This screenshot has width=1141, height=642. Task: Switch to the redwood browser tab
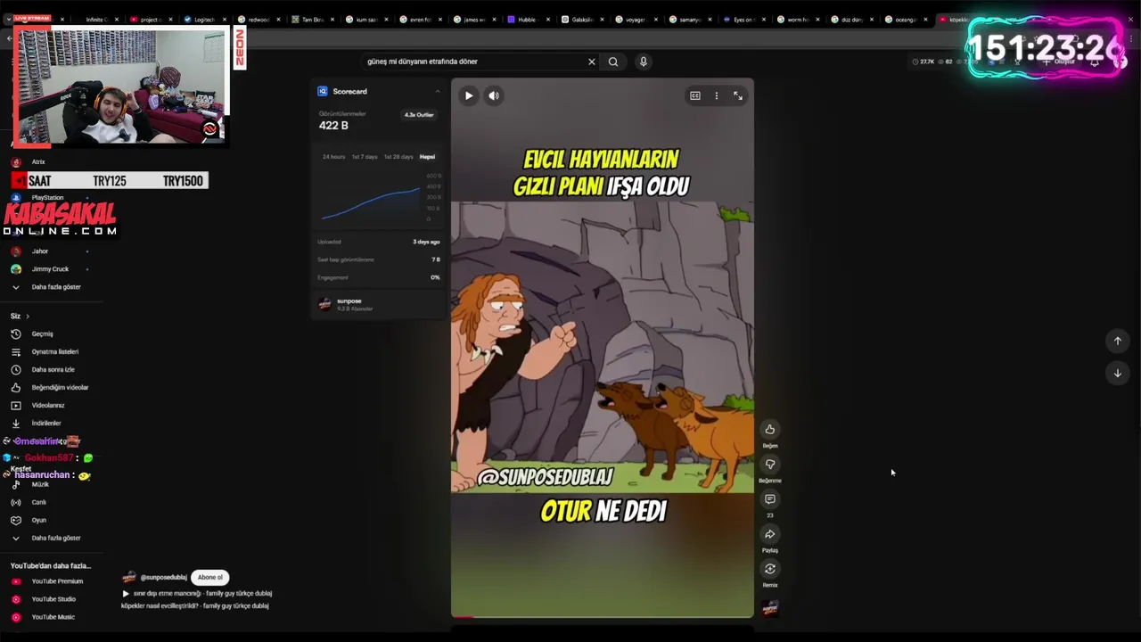tap(258, 20)
